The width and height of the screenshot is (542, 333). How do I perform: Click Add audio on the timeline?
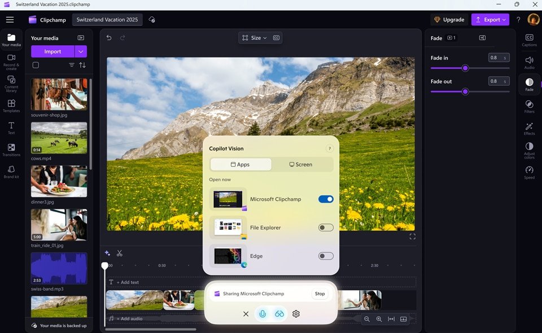point(129,318)
